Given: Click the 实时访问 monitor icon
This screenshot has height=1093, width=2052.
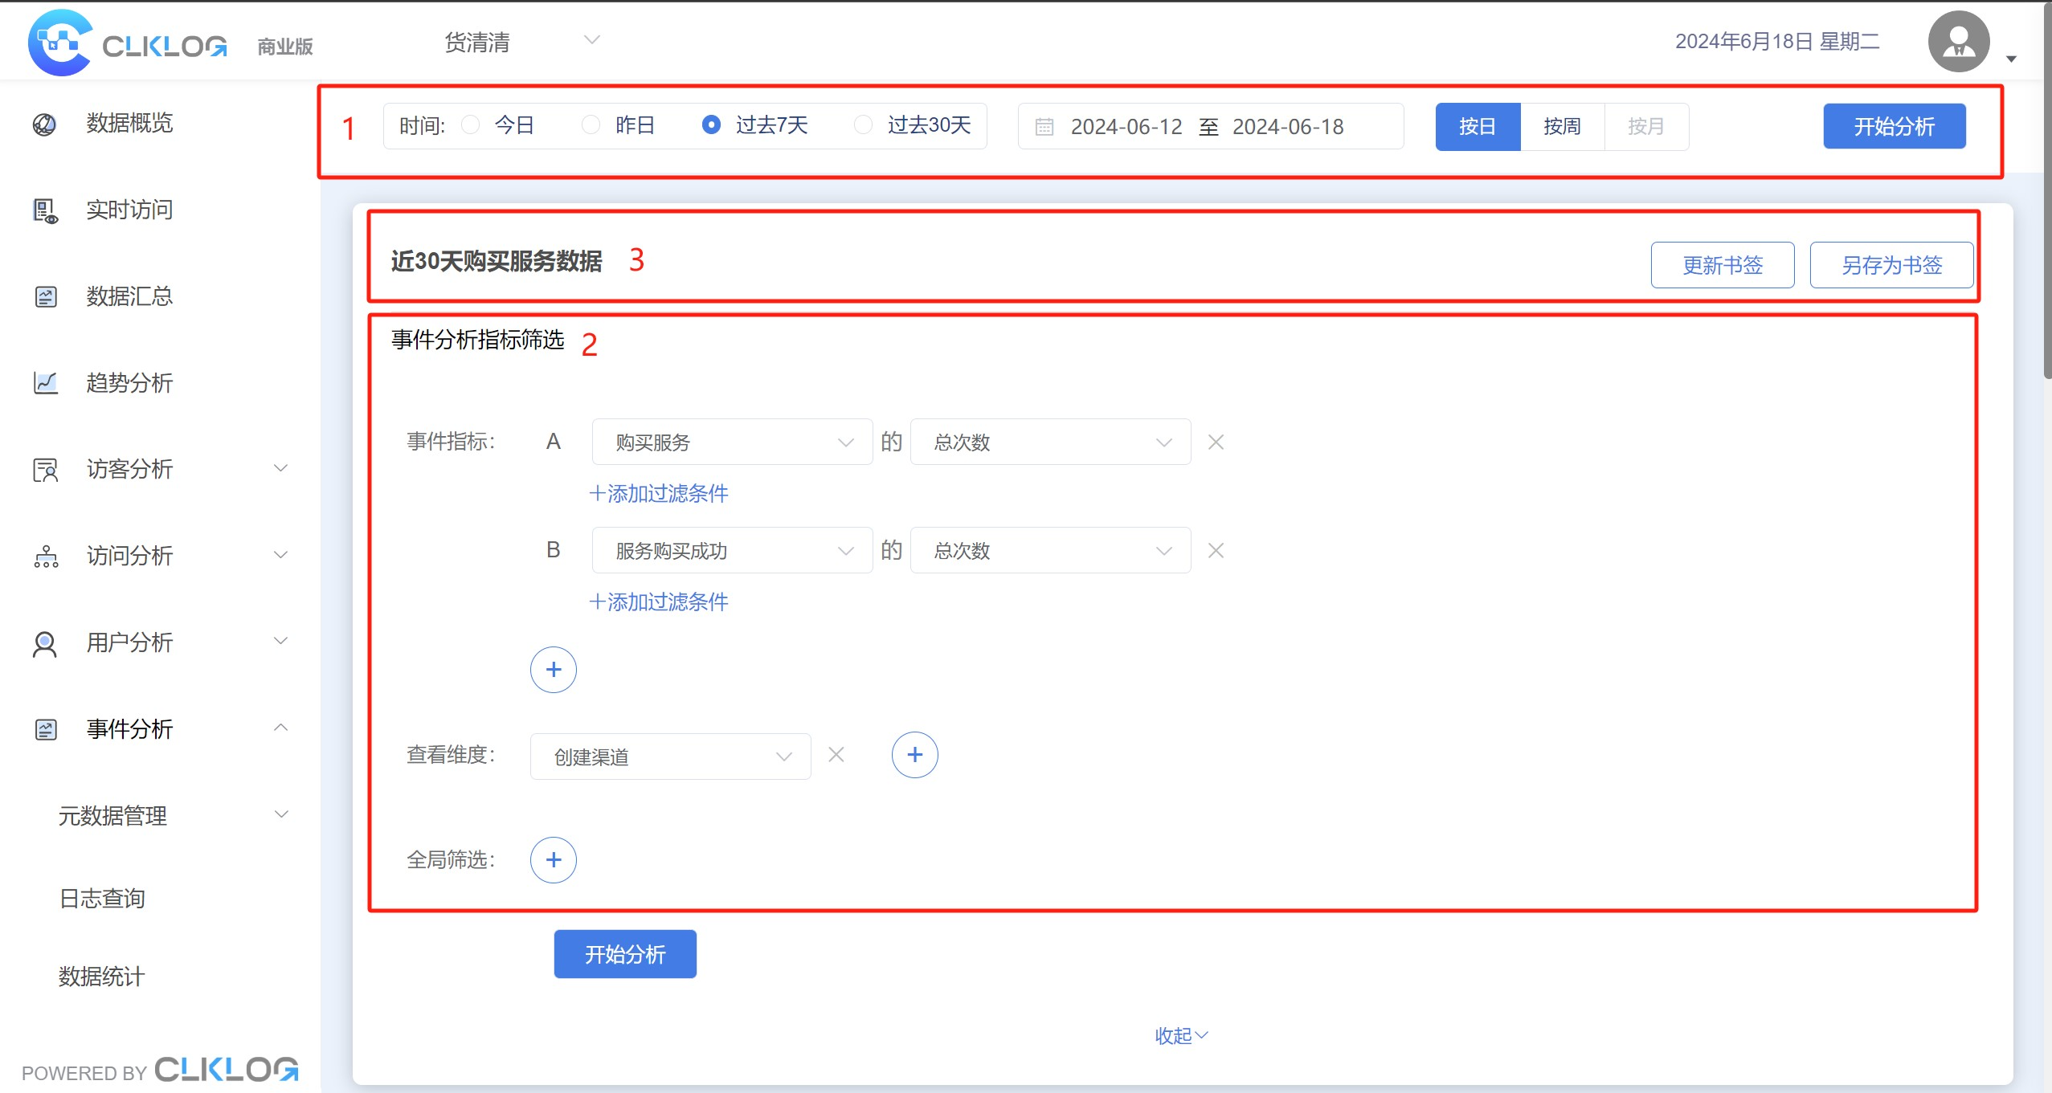Looking at the screenshot, I should coord(45,211).
